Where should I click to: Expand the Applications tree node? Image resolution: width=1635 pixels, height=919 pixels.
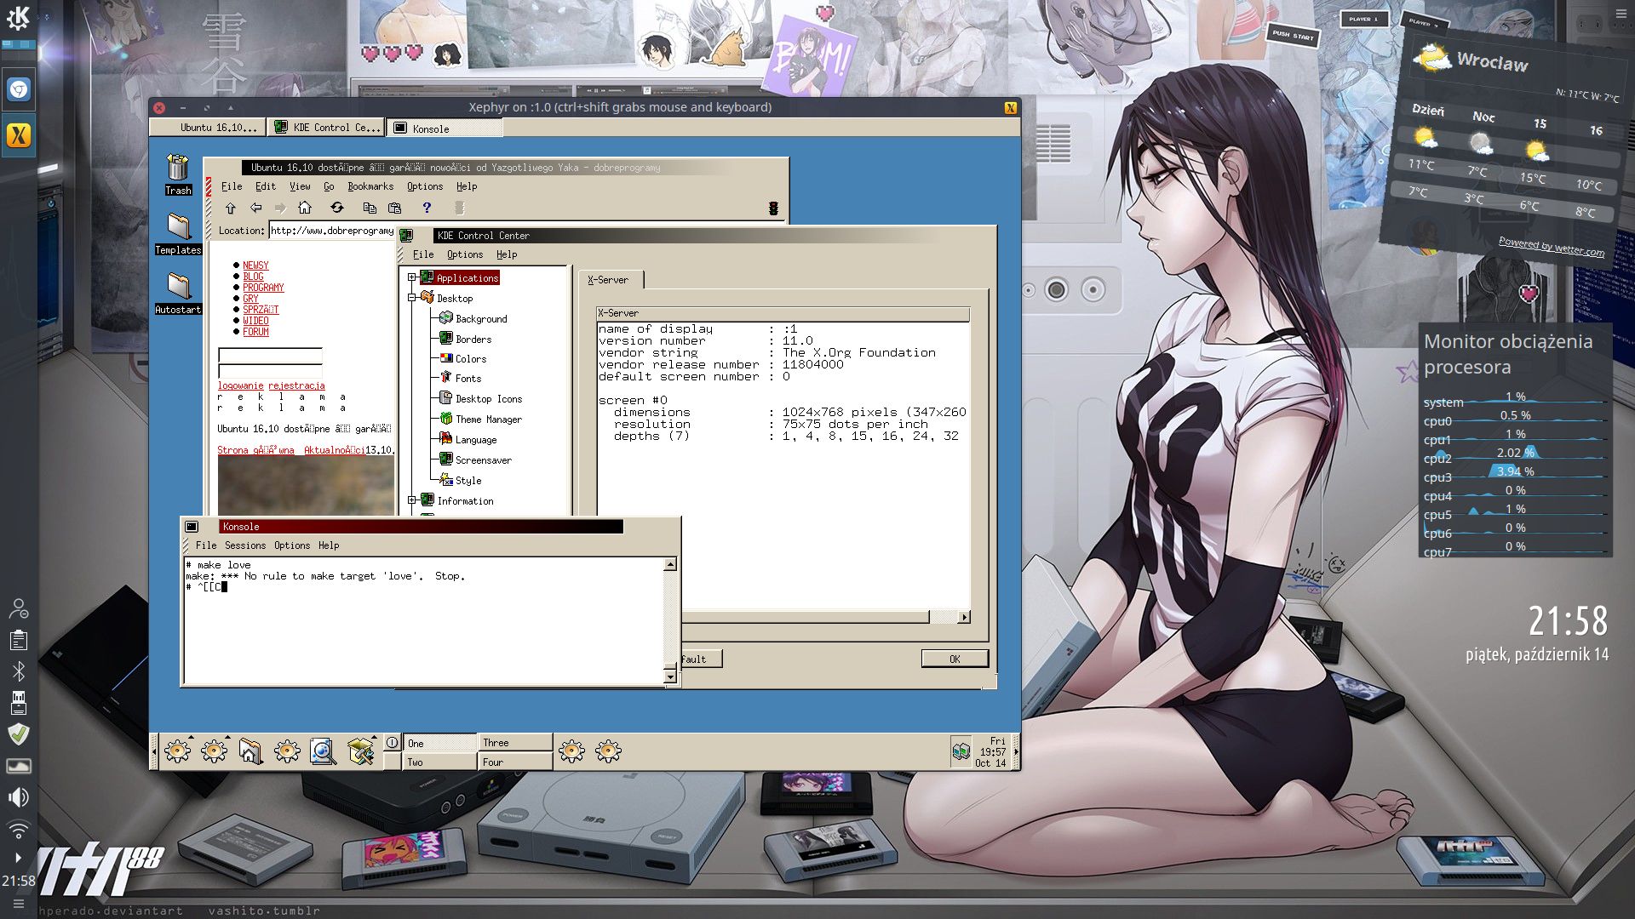click(x=412, y=277)
